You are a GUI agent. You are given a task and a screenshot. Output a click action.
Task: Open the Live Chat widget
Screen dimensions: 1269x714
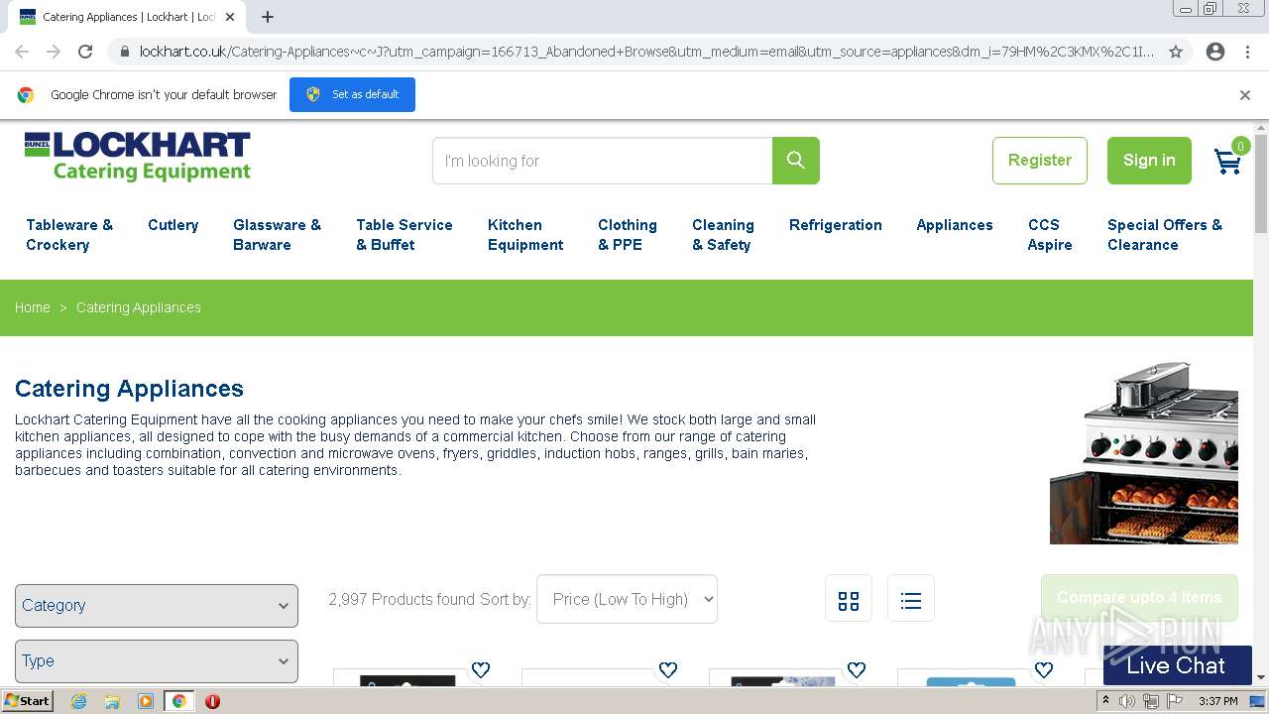[x=1177, y=665]
